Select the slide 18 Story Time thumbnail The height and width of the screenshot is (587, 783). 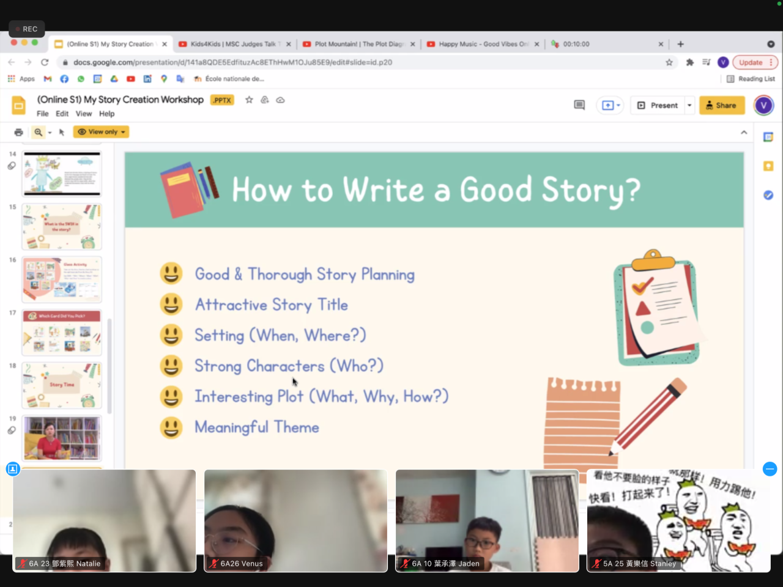[62, 385]
